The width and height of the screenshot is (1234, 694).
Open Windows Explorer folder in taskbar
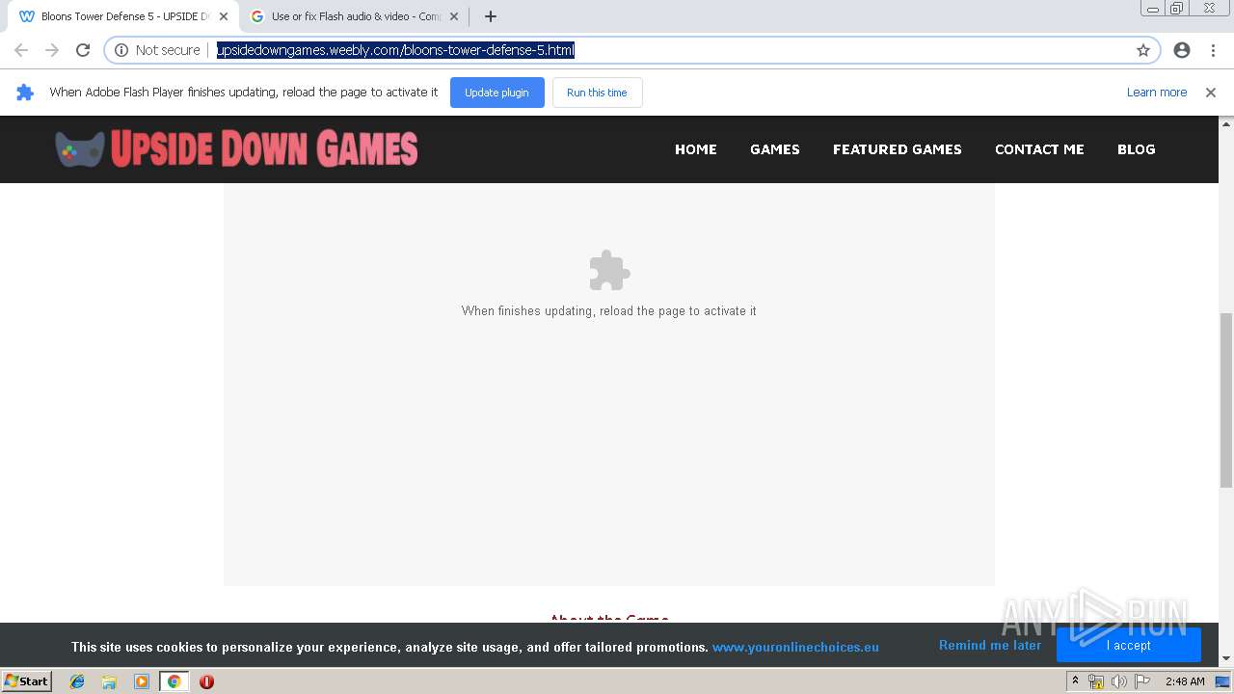(109, 681)
